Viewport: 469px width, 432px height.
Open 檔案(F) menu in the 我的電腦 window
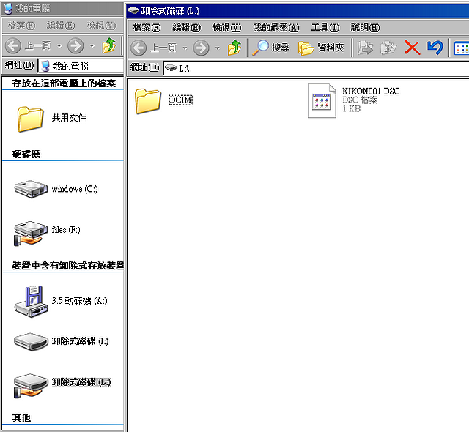point(21,26)
